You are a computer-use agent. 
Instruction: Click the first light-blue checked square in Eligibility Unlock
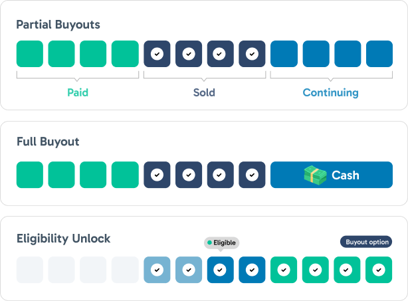point(157,270)
